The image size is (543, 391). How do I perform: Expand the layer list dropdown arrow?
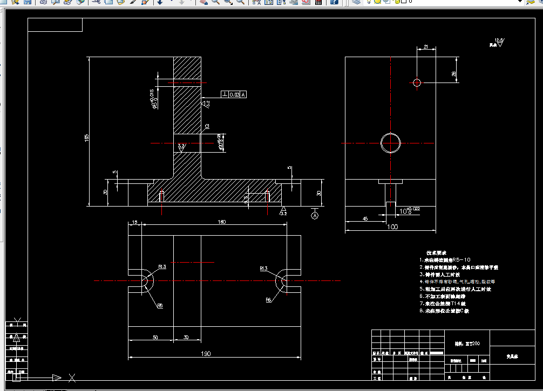tap(520, 2)
